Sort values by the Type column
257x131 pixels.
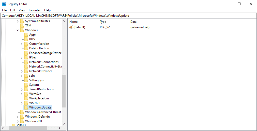point(114,22)
